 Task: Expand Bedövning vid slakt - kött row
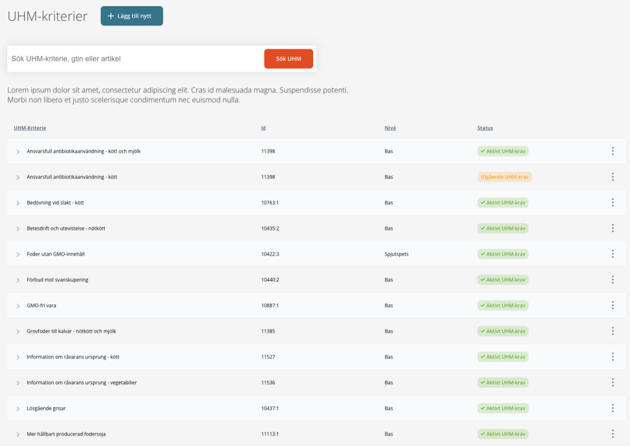(x=18, y=203)
